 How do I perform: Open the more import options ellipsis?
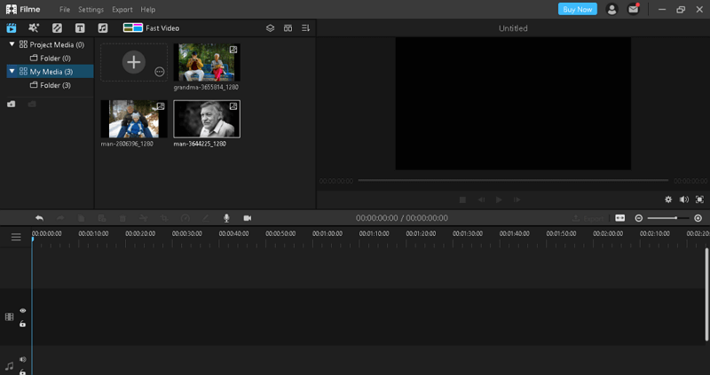[160, 72]
